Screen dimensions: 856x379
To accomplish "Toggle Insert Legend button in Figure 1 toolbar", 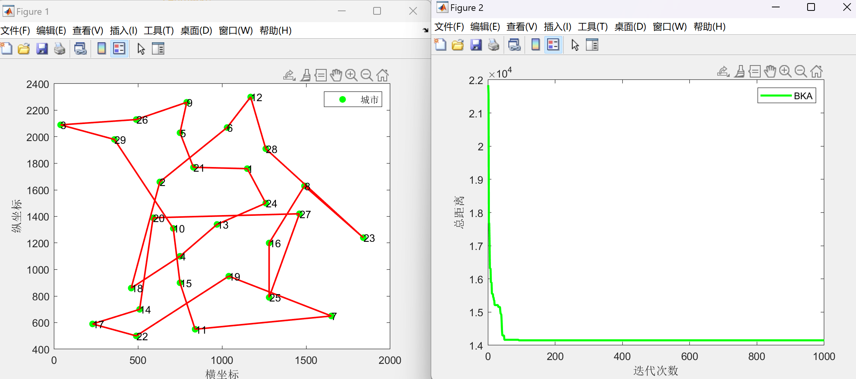I will (x=119, y=49).
